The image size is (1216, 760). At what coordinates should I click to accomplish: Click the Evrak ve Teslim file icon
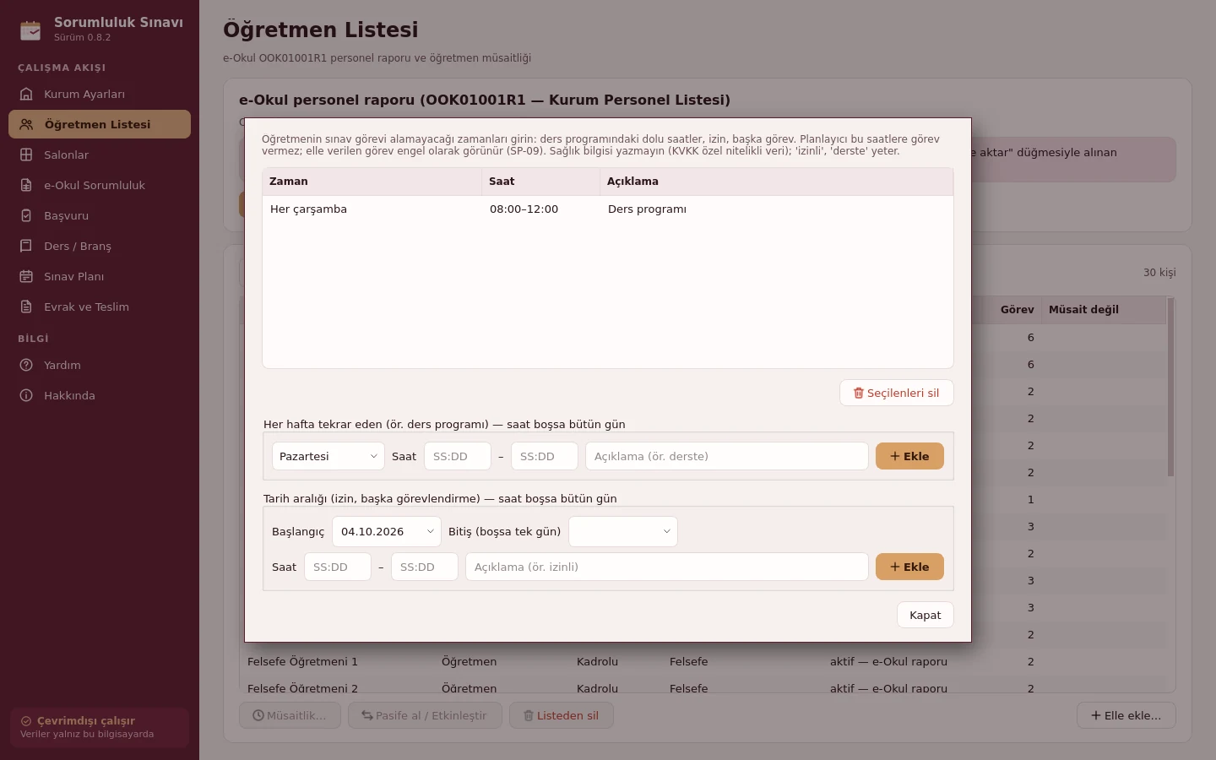pyautogui.click(x=26, y=307)
